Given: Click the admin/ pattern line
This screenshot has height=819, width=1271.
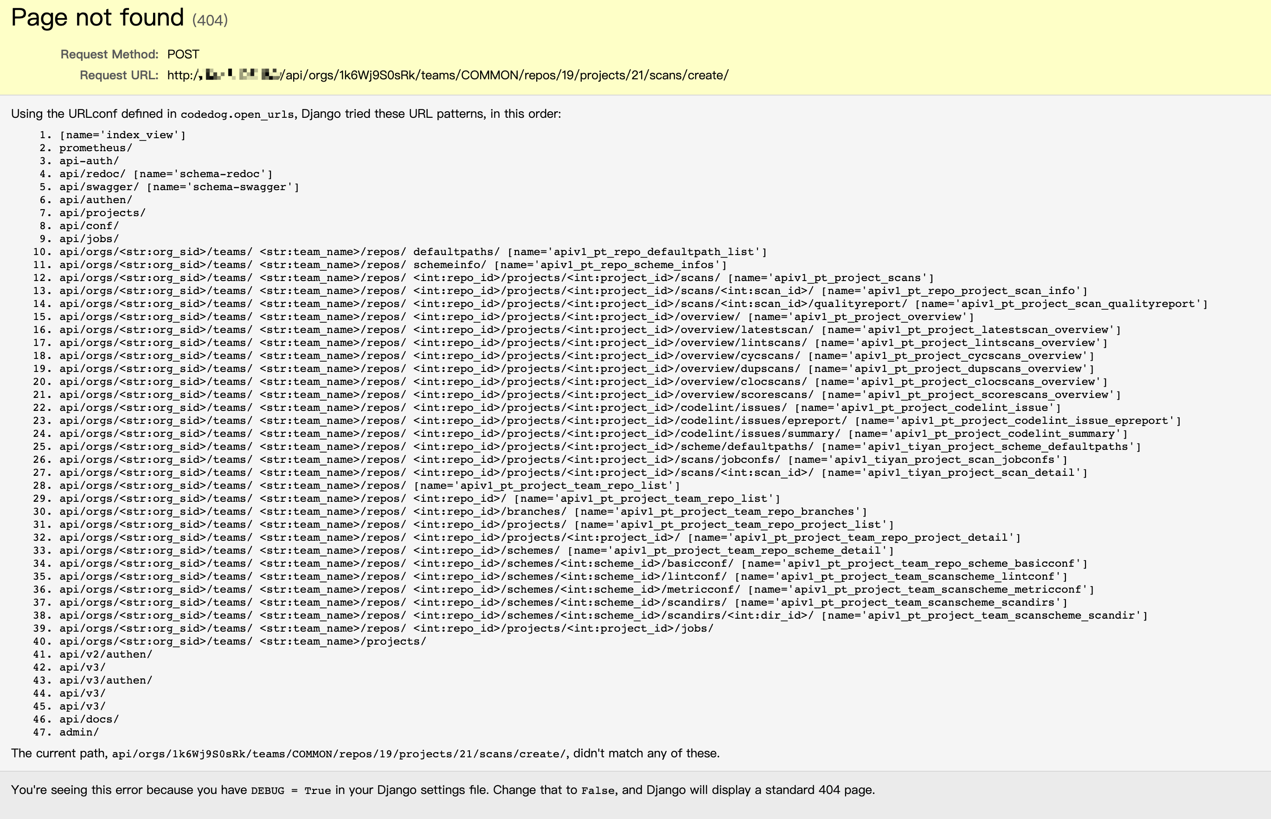Looking at the screenshot, I should [x=79, y=732].
